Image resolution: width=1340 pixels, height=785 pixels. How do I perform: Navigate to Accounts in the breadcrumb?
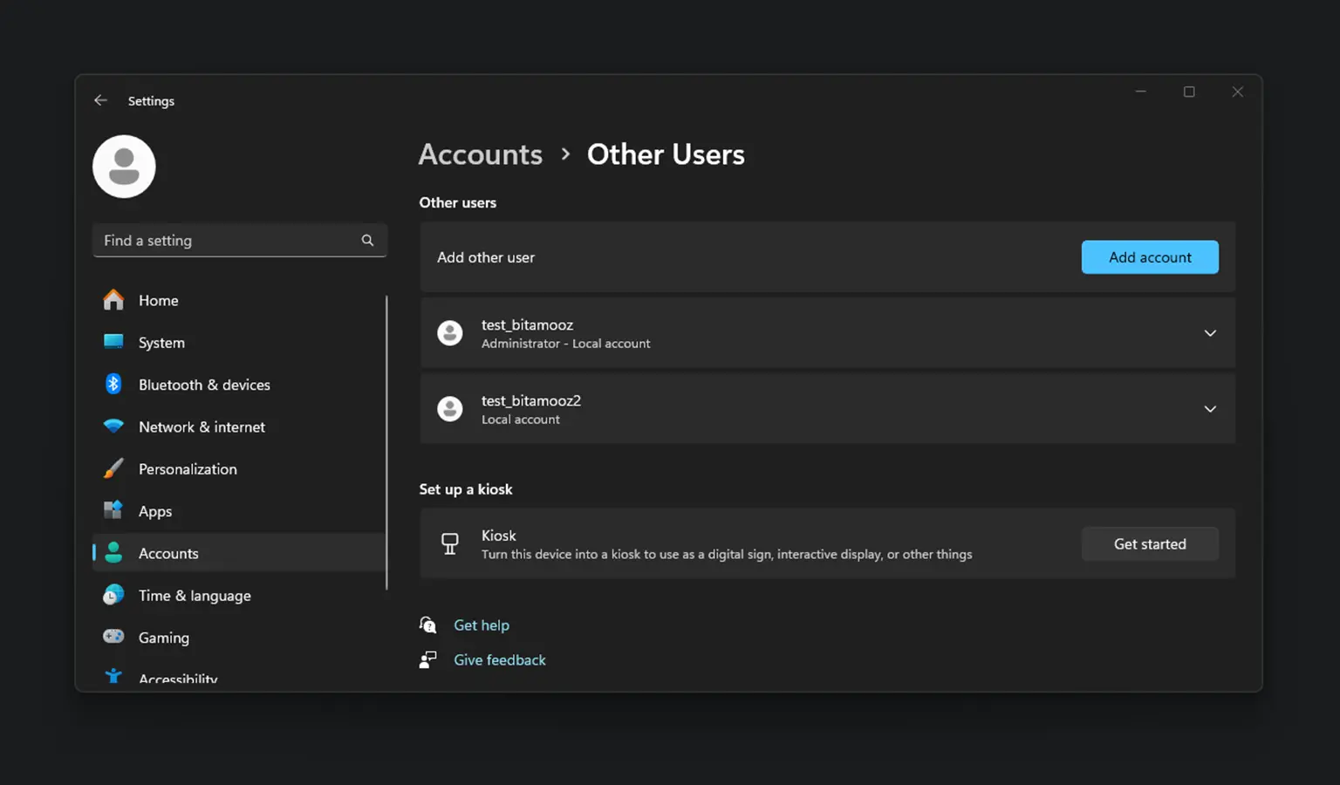point(480,154)
